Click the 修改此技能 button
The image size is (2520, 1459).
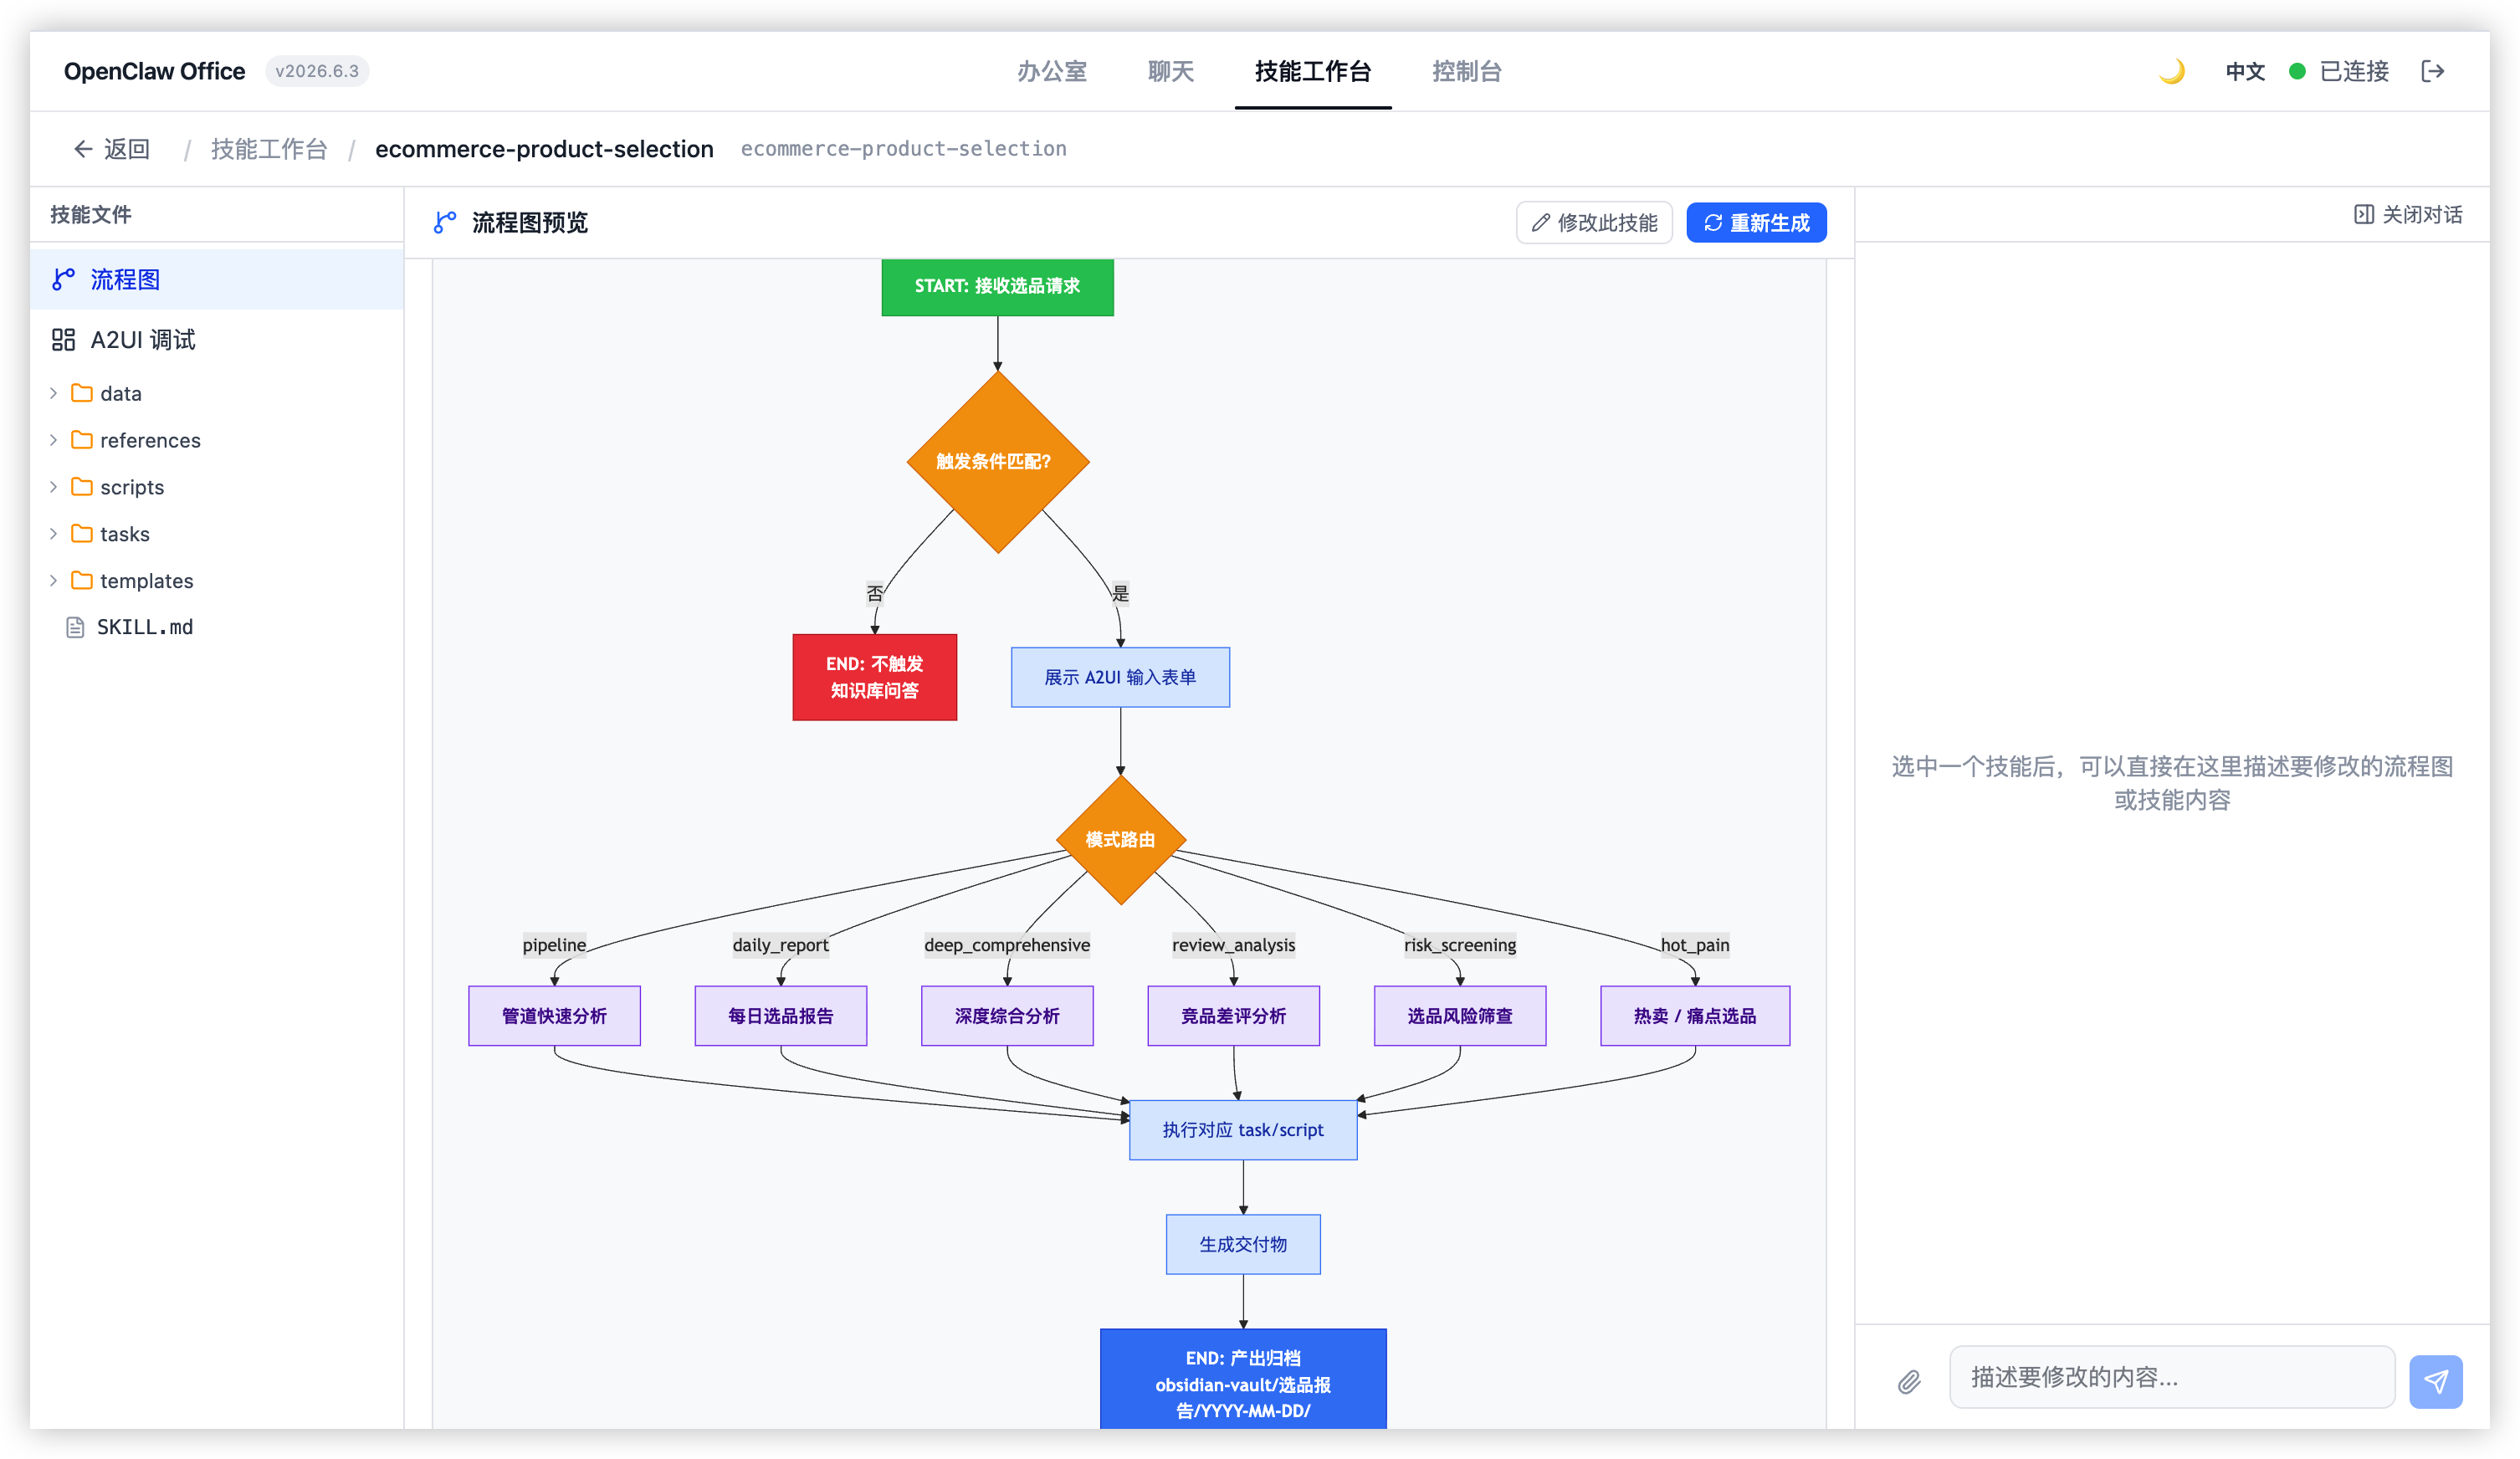(1594, 222)
